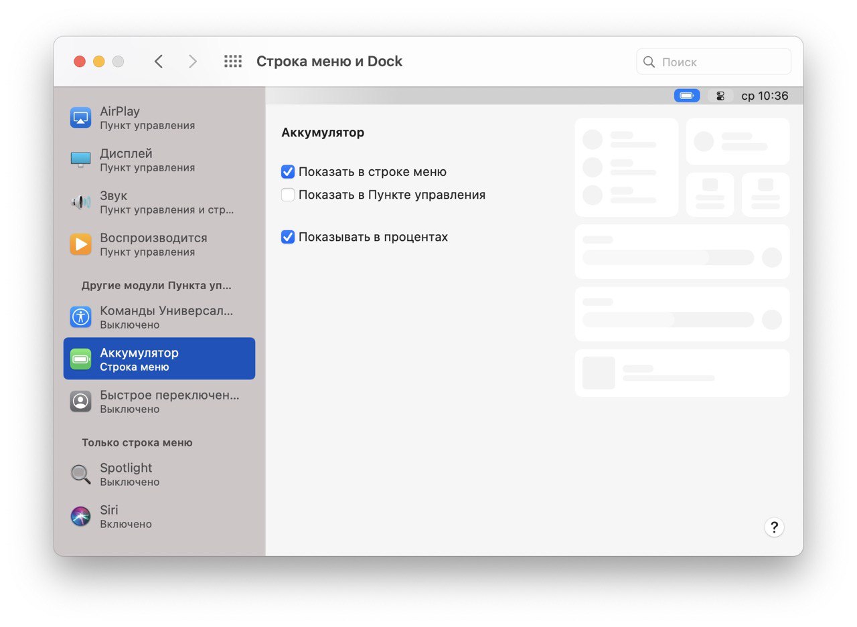Click the green Аккумулятор battery icon
857x627 pixels.
(x=80, y=359)
